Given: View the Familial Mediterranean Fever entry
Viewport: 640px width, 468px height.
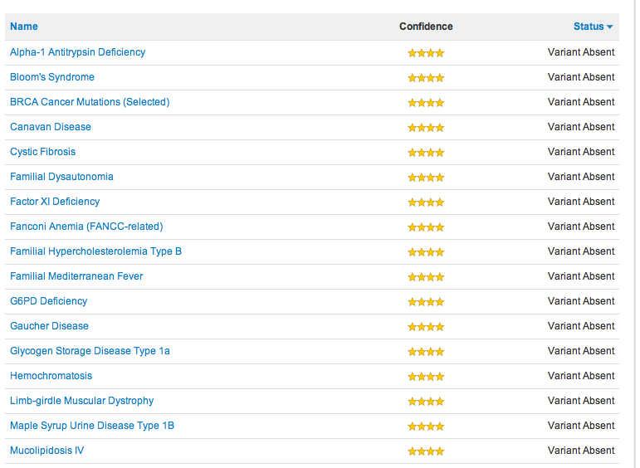Looking at the screenshot, I should click(76, 276).
